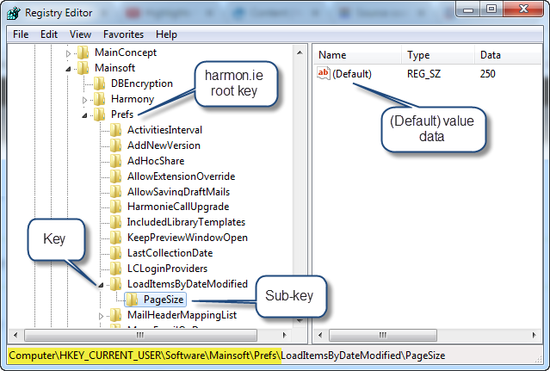
Task: Select the LoadItemsByDateModified key label
Action: 188,284
